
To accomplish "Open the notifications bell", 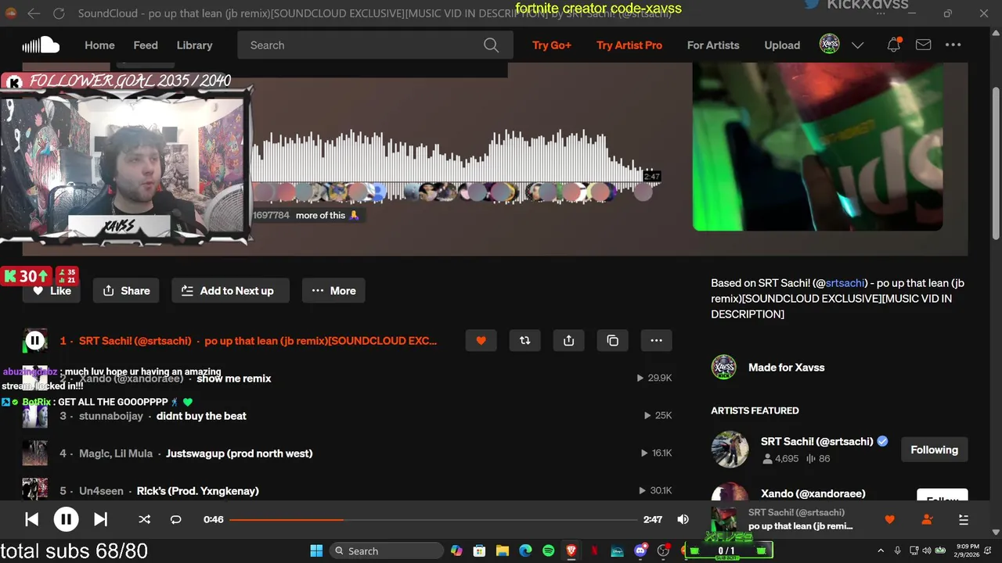I will coord(893,45).
